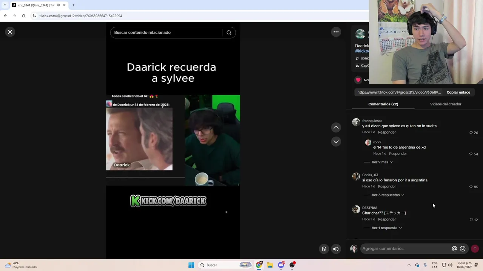Toggle video sound with the speaker button
Image resolution: width=483 pixels, height=271 pixels.
[335, 249]
